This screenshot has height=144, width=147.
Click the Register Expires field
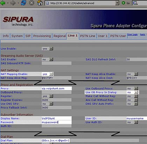[x=56, y=100]
